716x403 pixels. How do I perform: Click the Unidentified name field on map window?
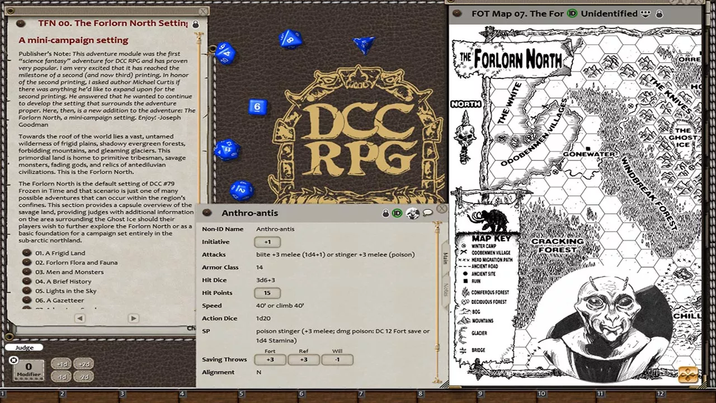point(609,13)
